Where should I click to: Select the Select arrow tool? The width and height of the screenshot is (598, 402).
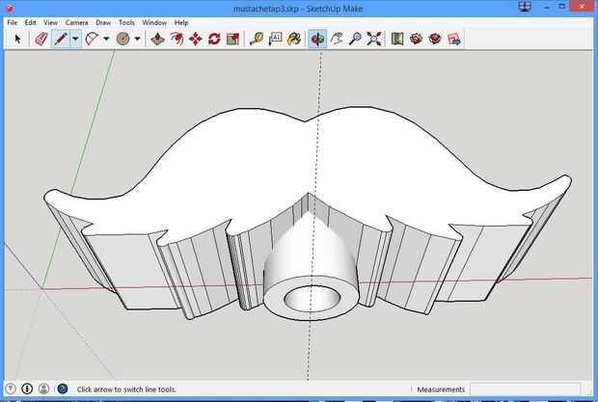click(17, 39)
